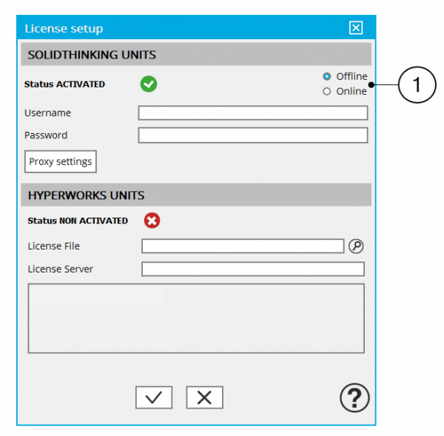Click the Password input field
This screenshot has width=444, height=436.
point(253,135)
